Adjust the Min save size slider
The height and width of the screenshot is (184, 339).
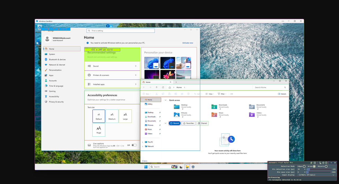(318, 172)
